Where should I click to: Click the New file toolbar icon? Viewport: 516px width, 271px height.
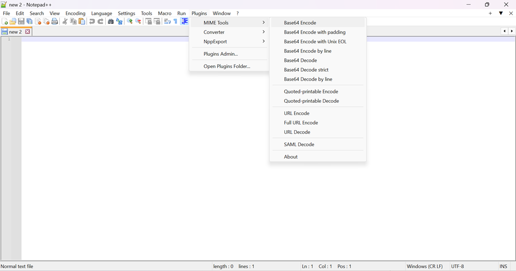(x=5, y=22)
